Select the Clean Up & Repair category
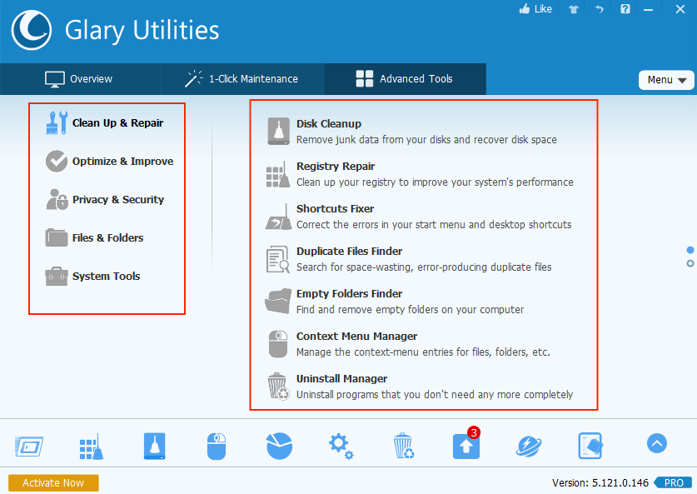 pyautogui.click(x=105, y=122)
